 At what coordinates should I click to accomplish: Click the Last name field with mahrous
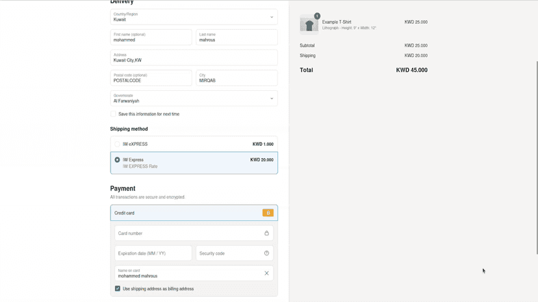[x=237, y=38]
